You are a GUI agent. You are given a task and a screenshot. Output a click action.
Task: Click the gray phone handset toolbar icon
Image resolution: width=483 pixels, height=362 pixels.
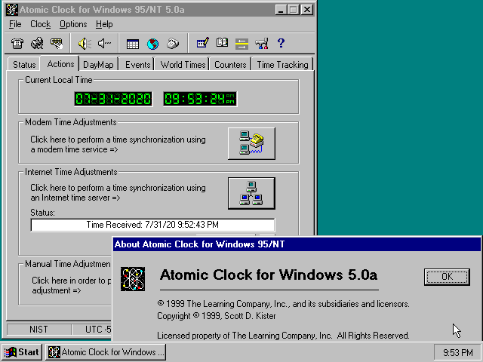click(173, 44)
